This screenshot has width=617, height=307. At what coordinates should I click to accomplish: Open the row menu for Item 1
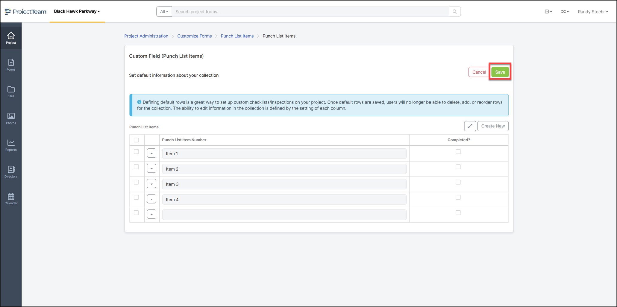coord(151,153)
